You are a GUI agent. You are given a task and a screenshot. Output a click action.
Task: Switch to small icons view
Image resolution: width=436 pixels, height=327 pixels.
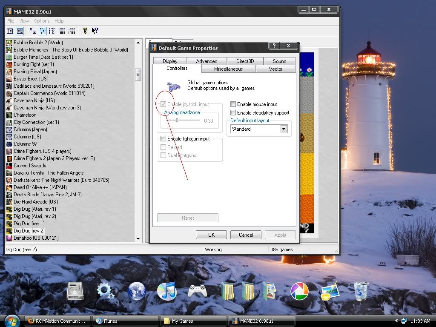(x=43, y=31)
